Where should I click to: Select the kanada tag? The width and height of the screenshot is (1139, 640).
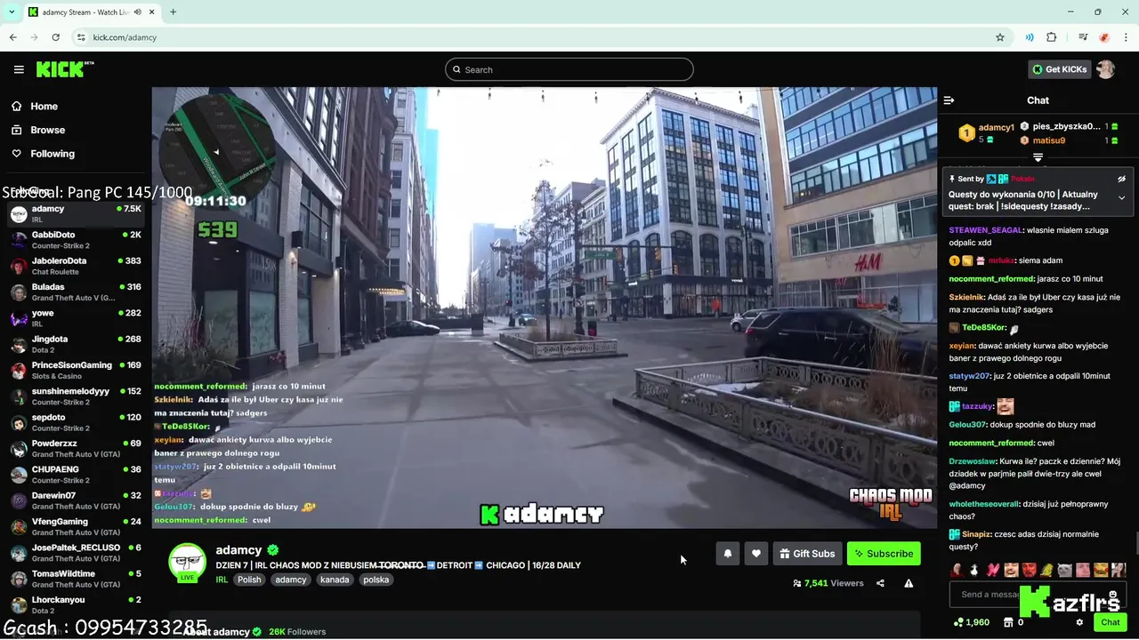pyautogui.click(x=335, y=580)
